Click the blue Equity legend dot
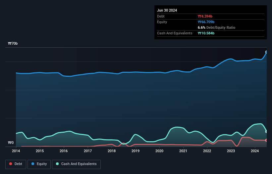The width and height of the screenshot is (272, 174). click(33, 164)
